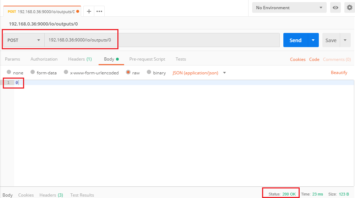Click Beautify to format the body

(339, 73)
